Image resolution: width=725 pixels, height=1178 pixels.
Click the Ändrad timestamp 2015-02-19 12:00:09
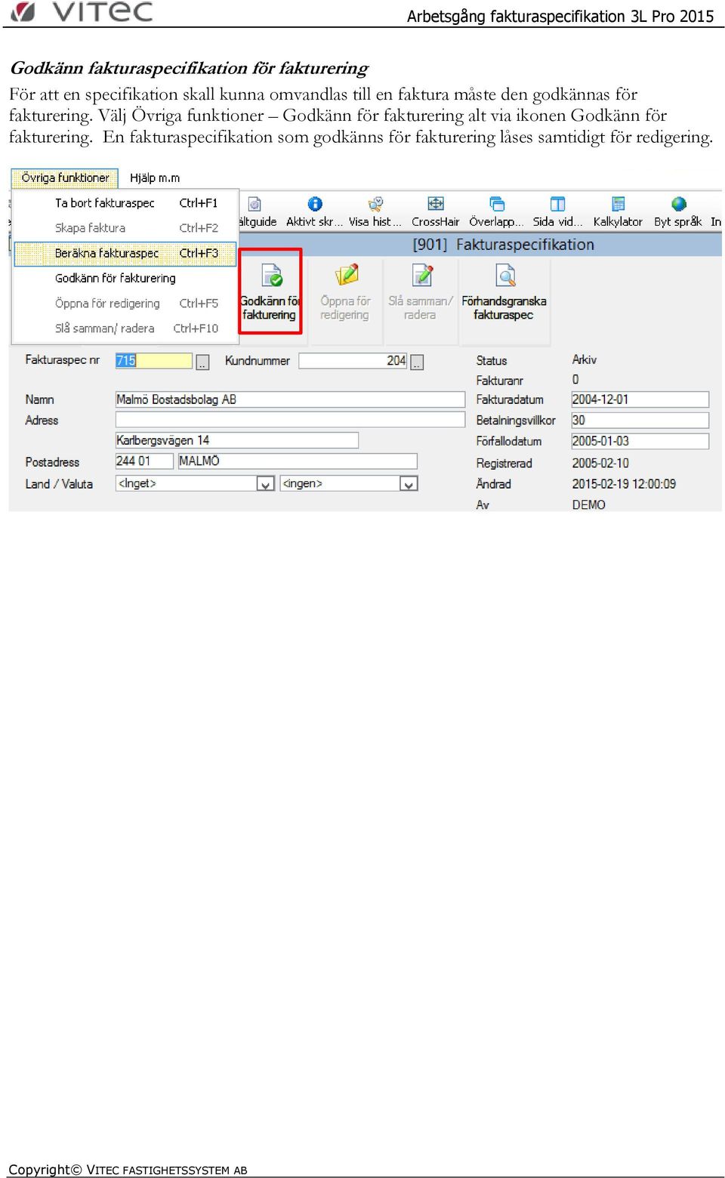624,484
